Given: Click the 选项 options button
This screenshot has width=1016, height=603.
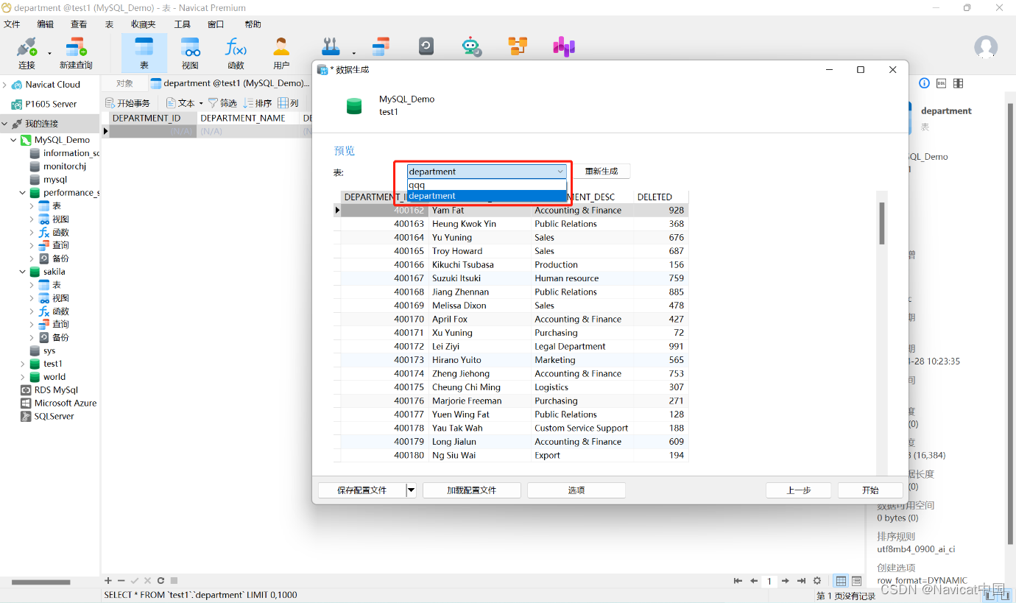Looking at the screenshot, I should tap(576, 490).
